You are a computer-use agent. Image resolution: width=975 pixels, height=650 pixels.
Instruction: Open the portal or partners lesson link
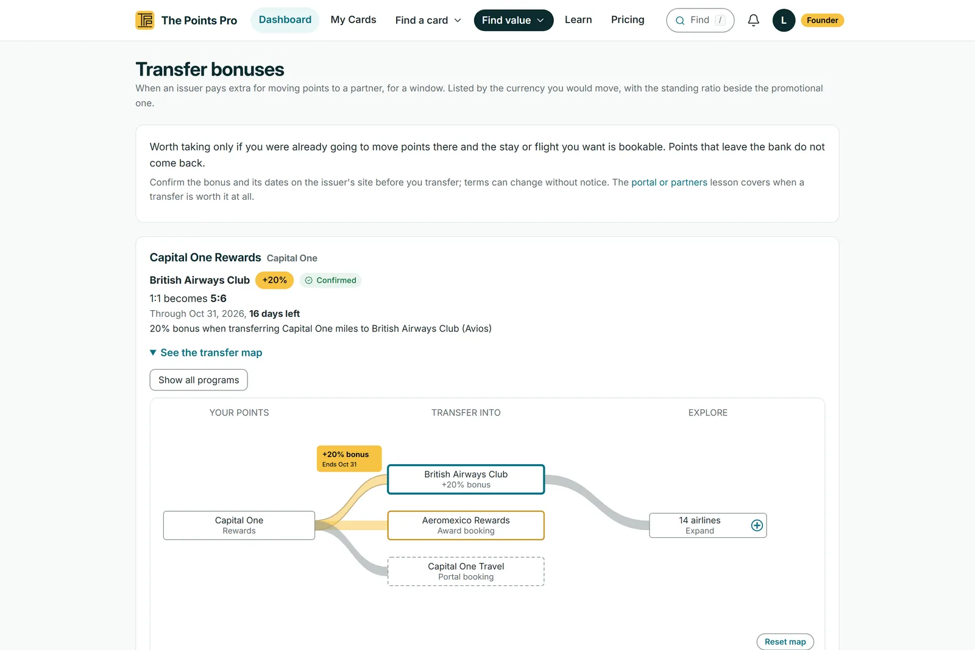point(669,182)
